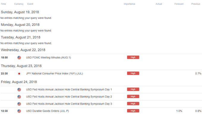Click the 23:30 time of JPY CPI
Viewport: 202px width, 115px height.
tap(4, 74)
